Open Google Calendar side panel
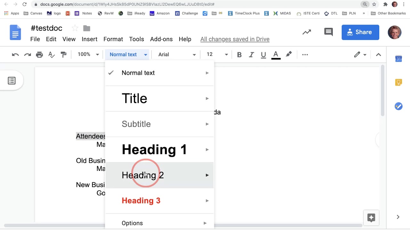This screenshot has height=230, width=410. [x=398, y=59]
